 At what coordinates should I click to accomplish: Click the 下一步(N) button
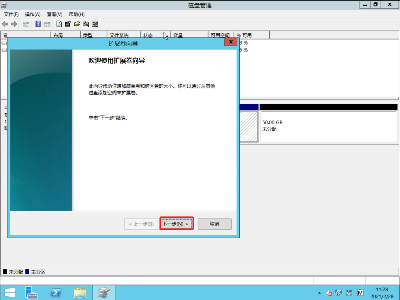click(176, 224)
